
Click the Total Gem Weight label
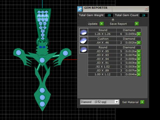(x=91, y=15)
